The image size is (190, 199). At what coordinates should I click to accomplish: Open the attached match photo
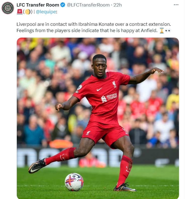pyautogui.click(x=98, y=118)
